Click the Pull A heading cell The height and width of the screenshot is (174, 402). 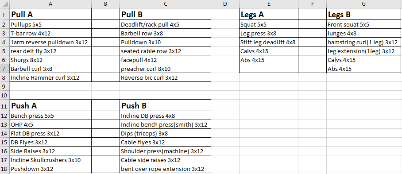tap(50, 14)
